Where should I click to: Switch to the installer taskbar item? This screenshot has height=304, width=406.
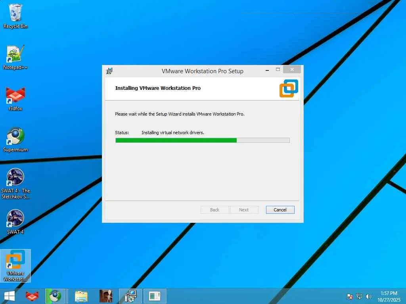(x=130, y=296)
